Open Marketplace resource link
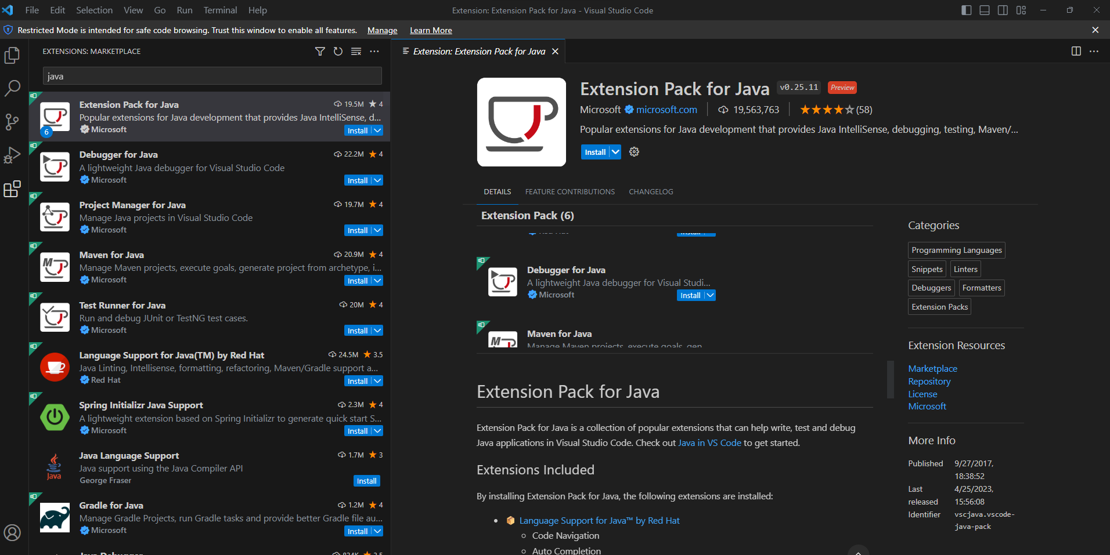The width and height of the screenshot is (1110, 555). coord(932,369)
